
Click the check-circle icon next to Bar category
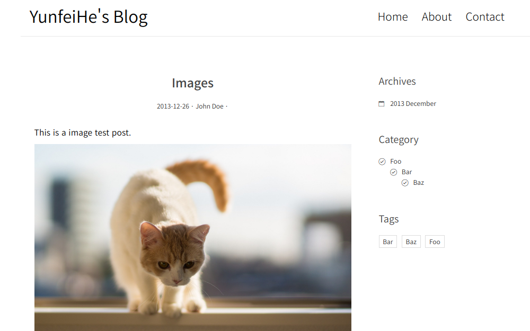pyautogui.click(x=393, y=172)
